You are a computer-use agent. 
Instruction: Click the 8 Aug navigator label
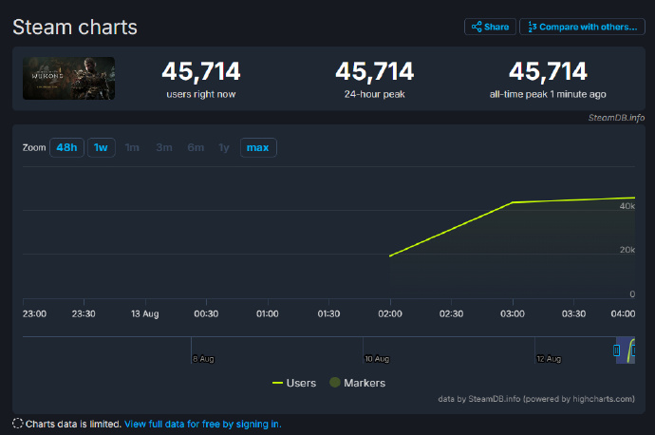(x=203, y=358)
